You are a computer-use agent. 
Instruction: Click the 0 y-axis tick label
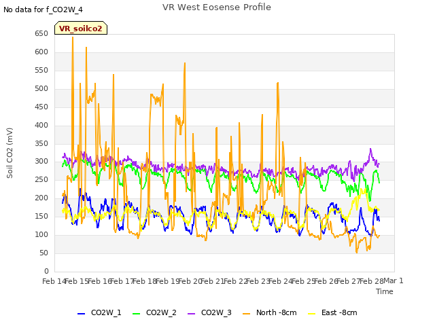[46, 271]
